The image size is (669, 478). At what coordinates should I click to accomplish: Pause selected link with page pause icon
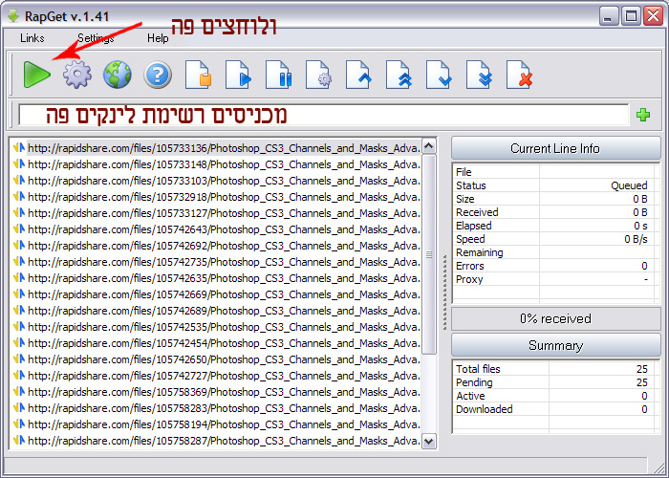[279, 76]
